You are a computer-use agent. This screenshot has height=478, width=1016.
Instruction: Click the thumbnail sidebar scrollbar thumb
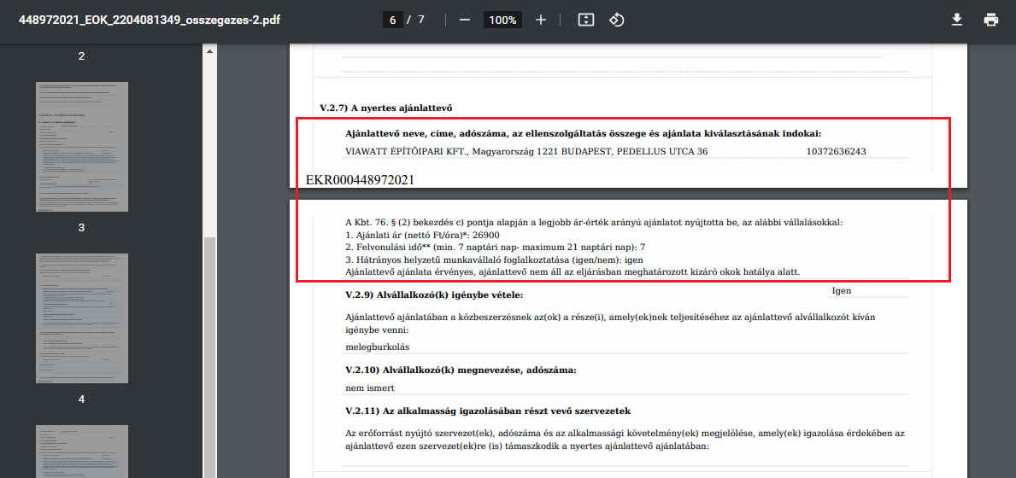tap(210, 358)
